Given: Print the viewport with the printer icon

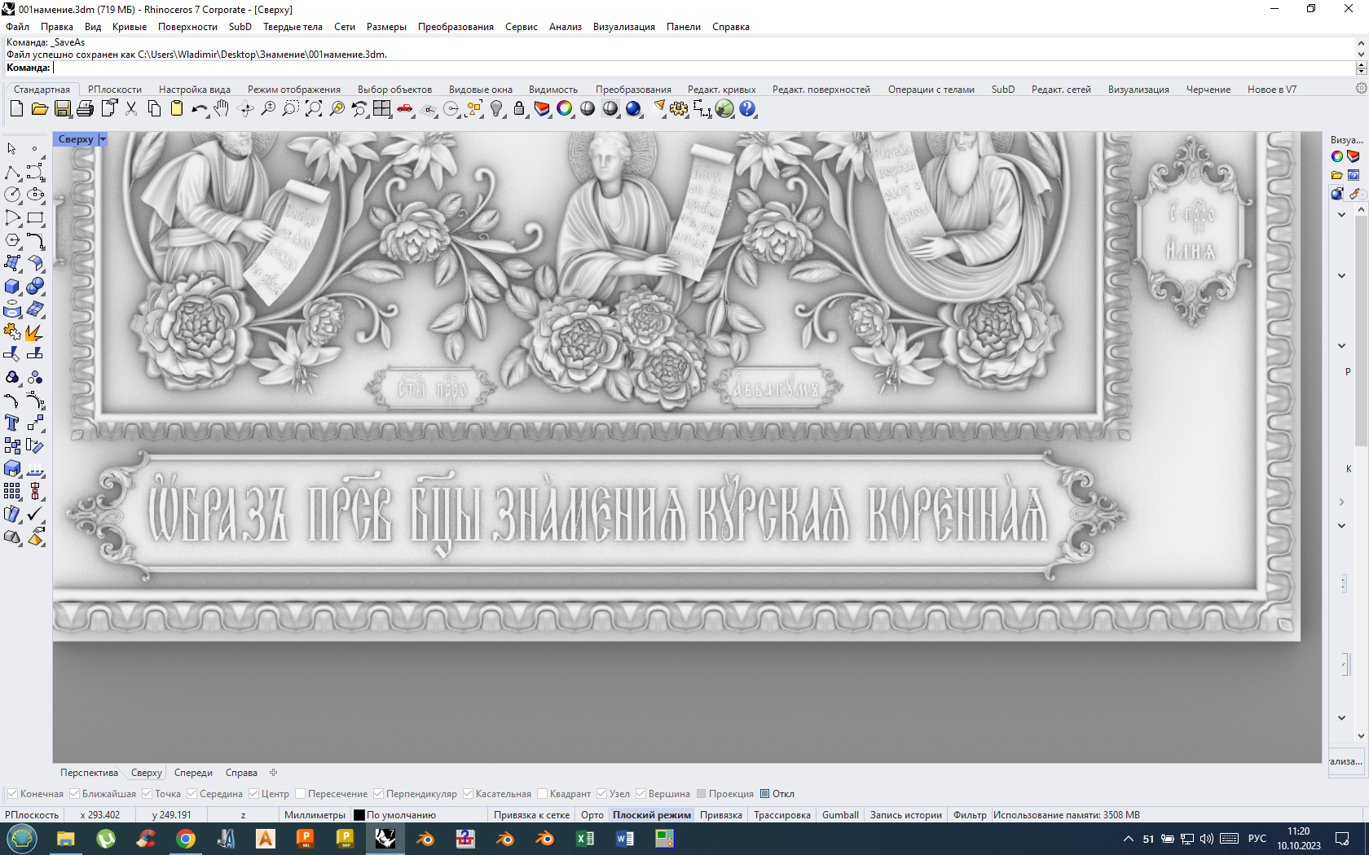Looking at the screenshot, I should click(x=85, y=108).
